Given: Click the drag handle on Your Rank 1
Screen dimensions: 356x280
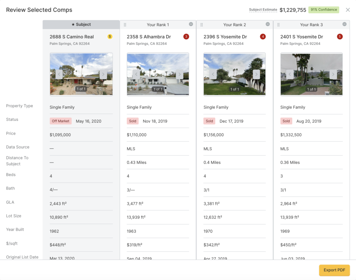Looking at the screenshot, I should pyautogui.click(x=125, y=25).
